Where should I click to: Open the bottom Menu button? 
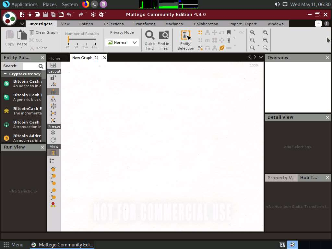click(x=13, y=245)
